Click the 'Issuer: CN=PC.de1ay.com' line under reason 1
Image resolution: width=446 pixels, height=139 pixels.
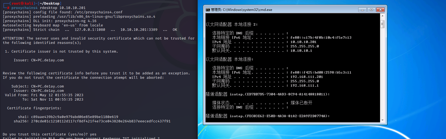point(39,60)
